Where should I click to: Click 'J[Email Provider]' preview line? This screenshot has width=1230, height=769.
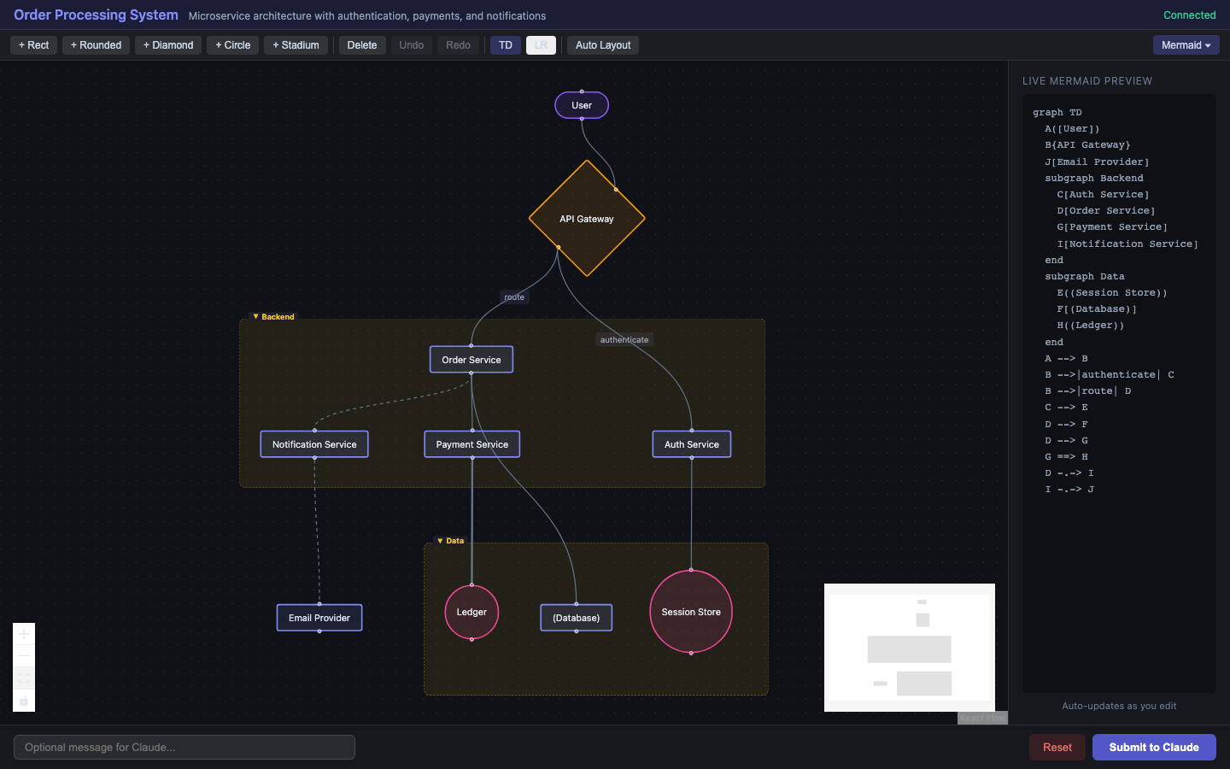[x=1098, y=162]
